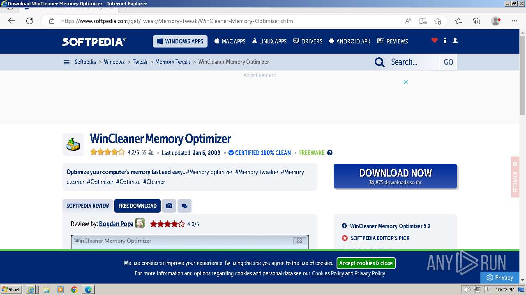
Task: Click the Privacy settings button
Action: click(x=500, y=277)
